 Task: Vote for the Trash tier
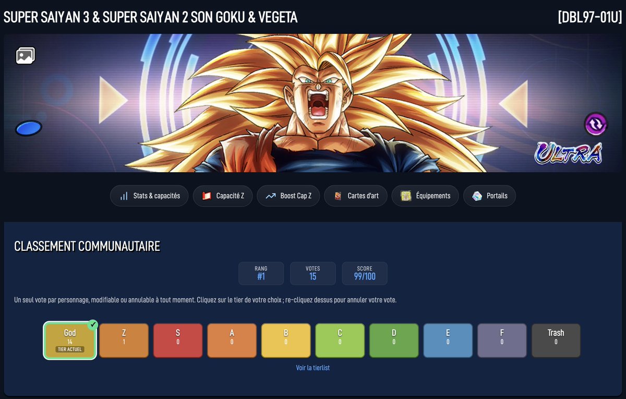tap(556, 341)
